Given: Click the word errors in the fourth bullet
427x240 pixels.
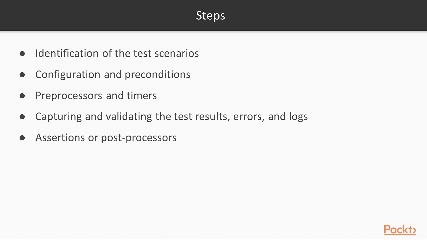Looking at the screenshot, I should (x=249, y=117).
